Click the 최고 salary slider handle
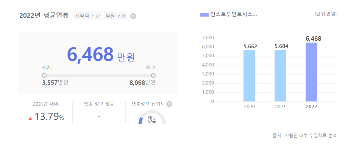Screen dimensions: 359x155 (153, 75)
